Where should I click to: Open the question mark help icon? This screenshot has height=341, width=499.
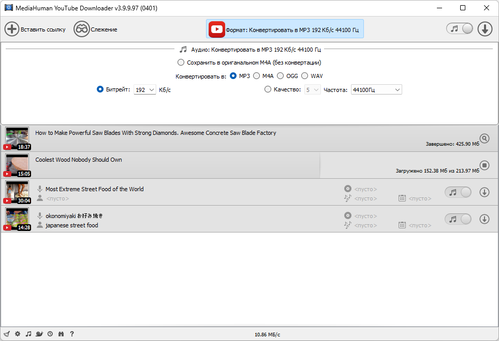tap(72, 334)
